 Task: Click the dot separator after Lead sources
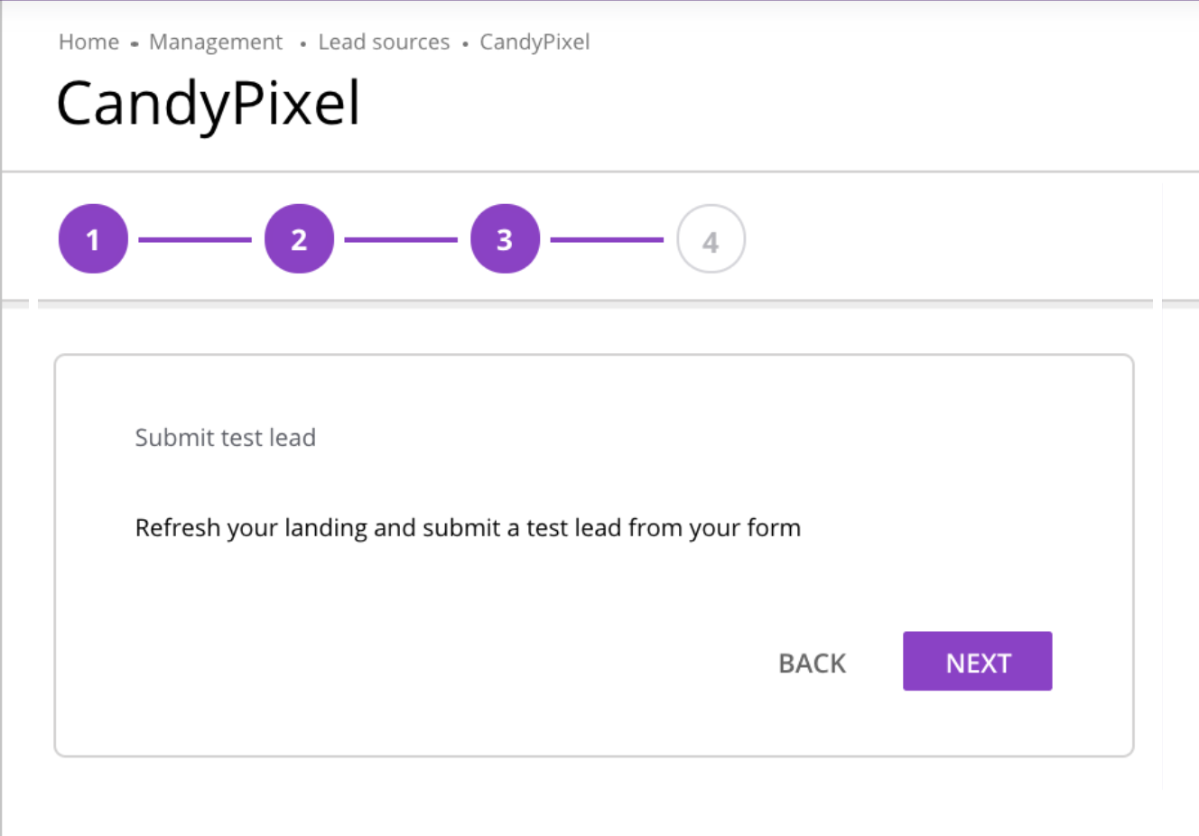pos(465,43)
